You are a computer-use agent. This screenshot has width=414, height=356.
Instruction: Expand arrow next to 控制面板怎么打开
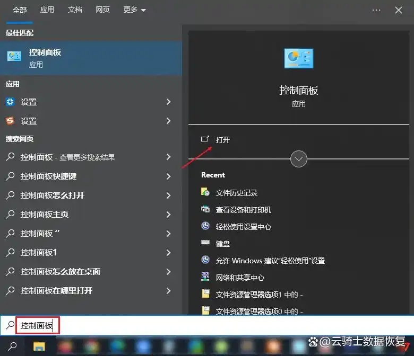(168, 195)
